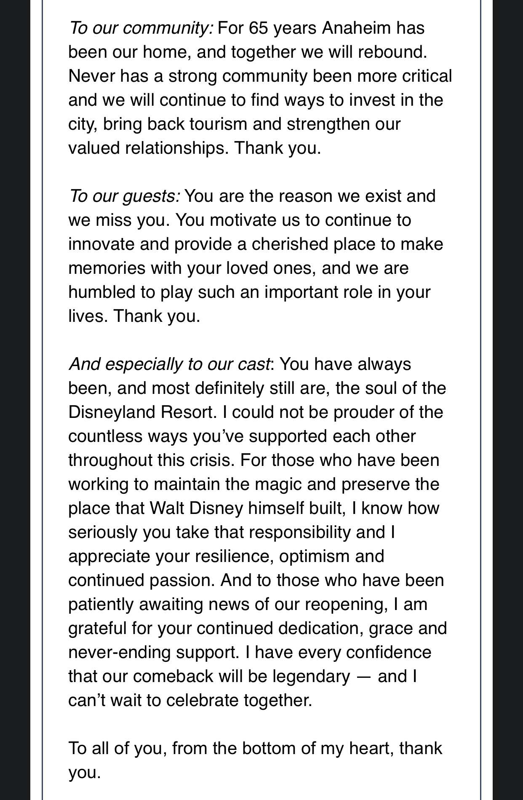The width and height of the screenshot is (523, 800).
Task: Click the word "legendary" near the end
Action: click(311, 677)
